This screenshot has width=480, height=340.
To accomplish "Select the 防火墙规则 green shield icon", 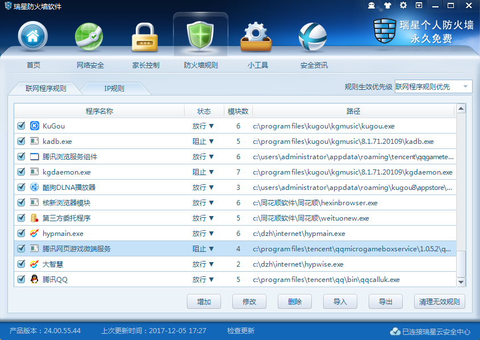I will point(200,35).
